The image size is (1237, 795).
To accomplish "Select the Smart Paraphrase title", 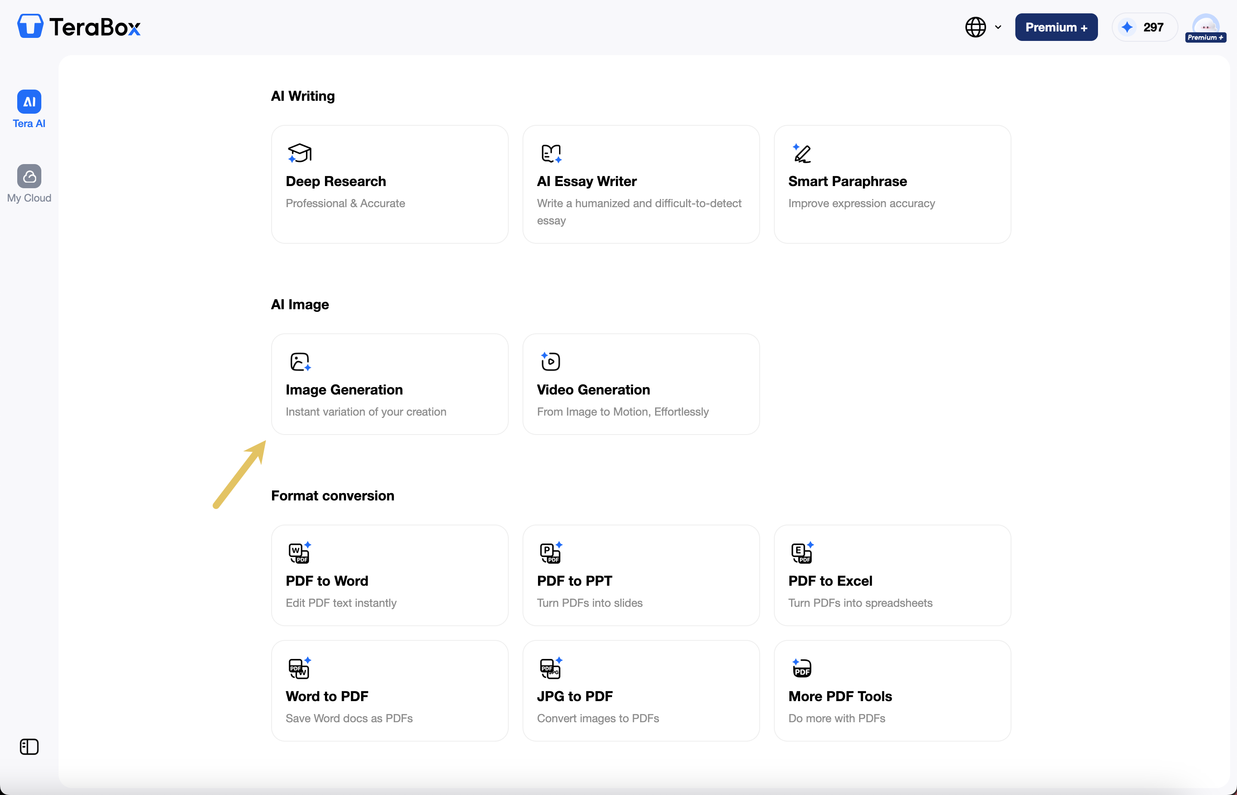I will (x=847, y=181).
